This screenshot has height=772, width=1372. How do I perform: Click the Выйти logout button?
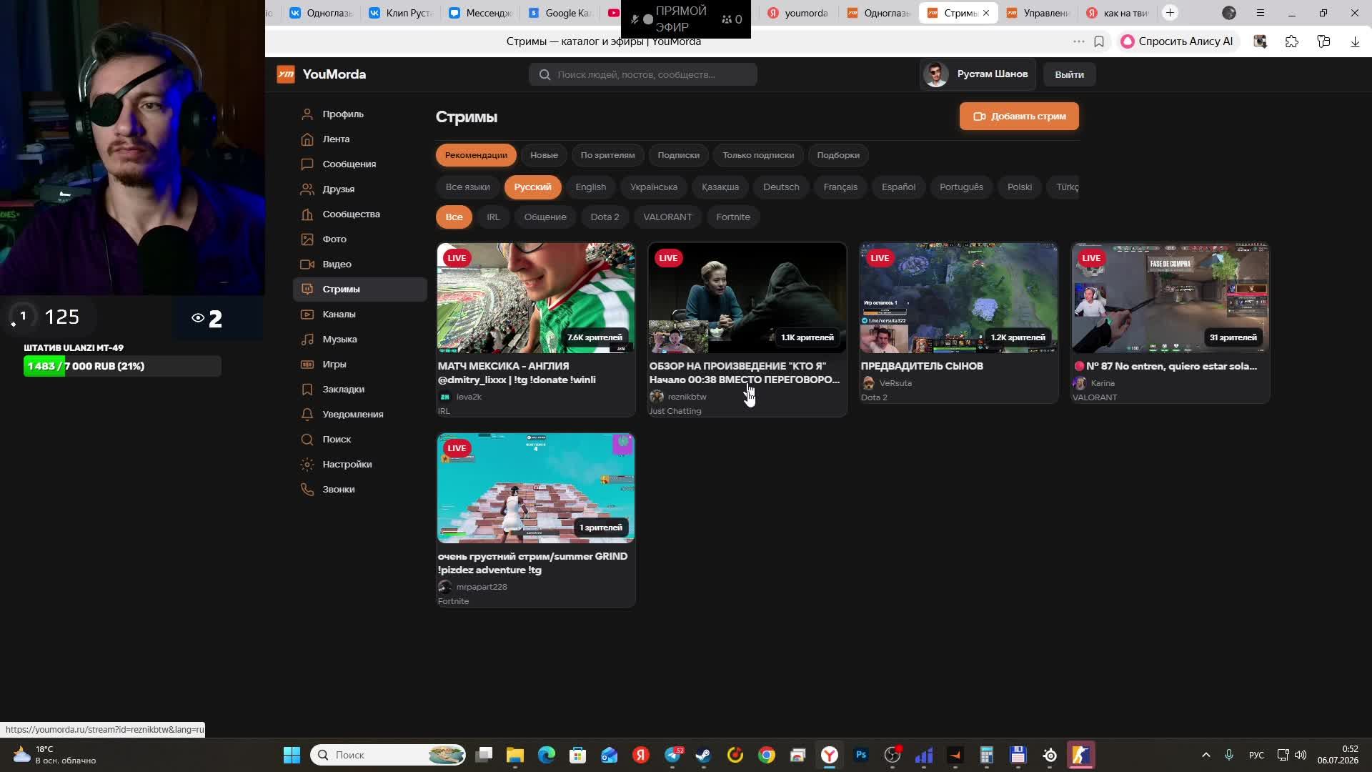(x=1069, y=74)
